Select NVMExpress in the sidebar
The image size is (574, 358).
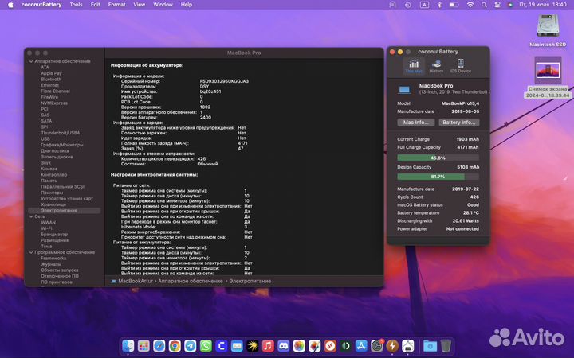pyautogui.click(x=54, y=103)
